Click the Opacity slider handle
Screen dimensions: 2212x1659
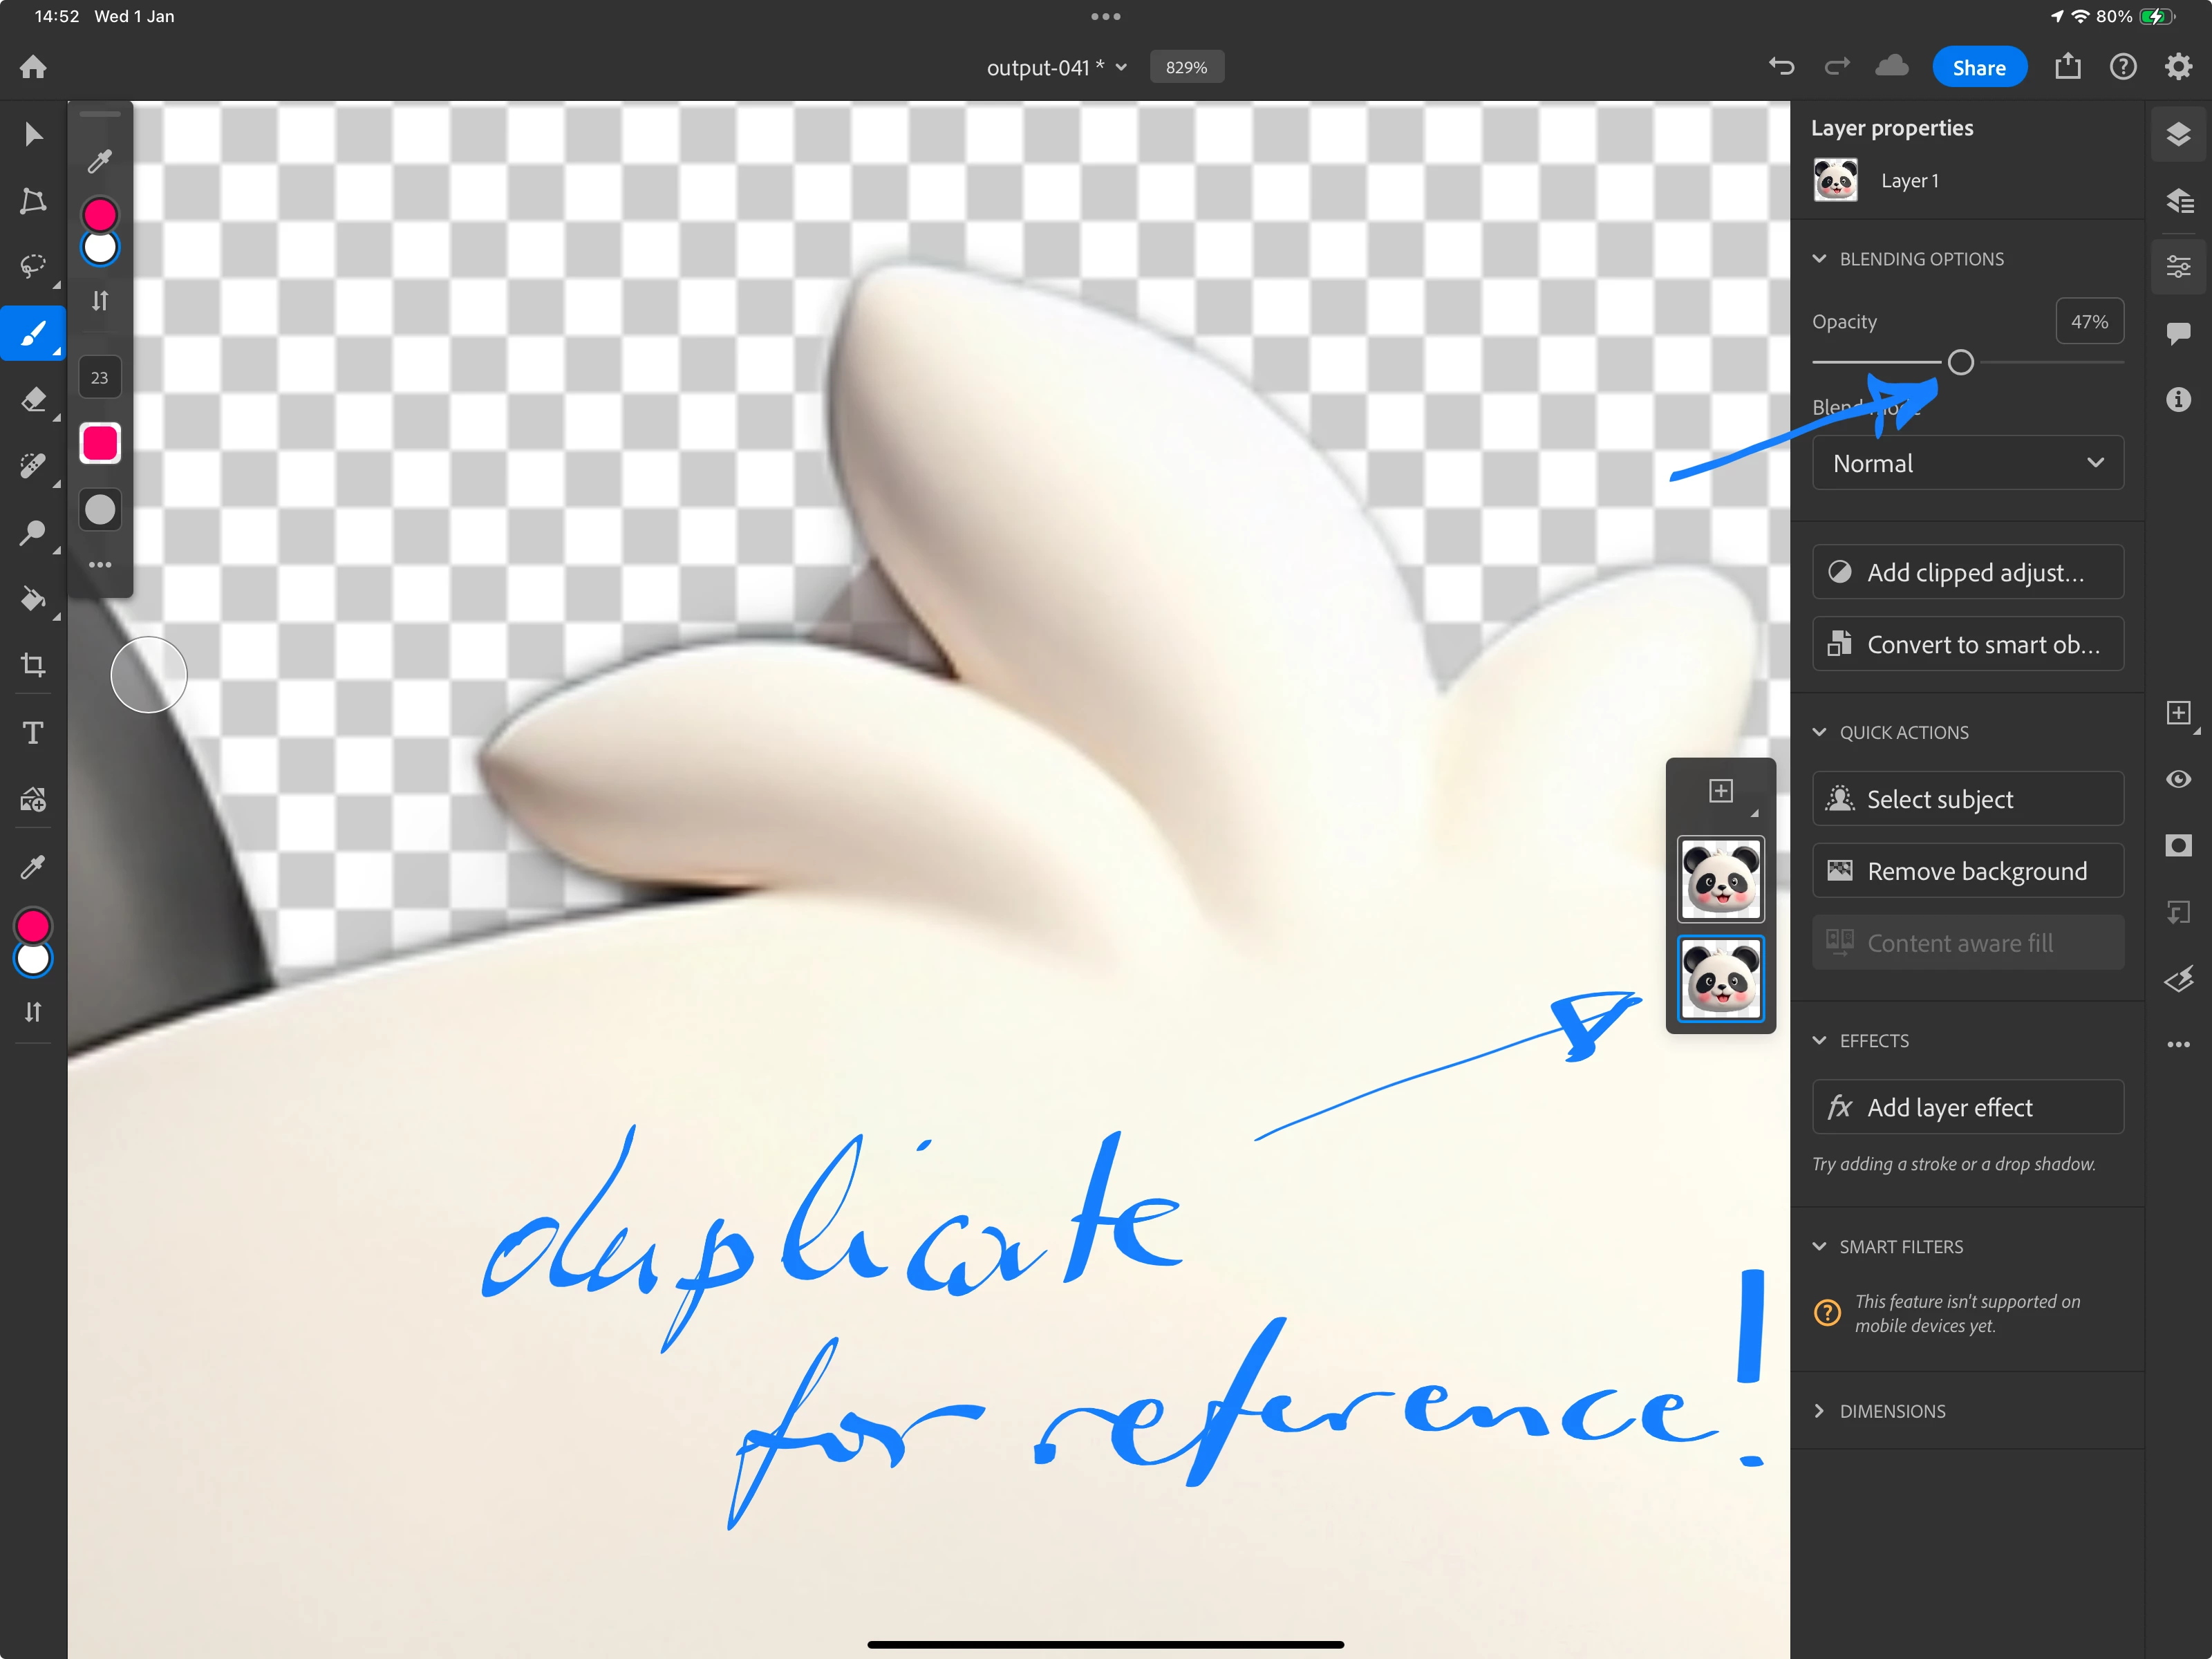(x=1960, y=362)
